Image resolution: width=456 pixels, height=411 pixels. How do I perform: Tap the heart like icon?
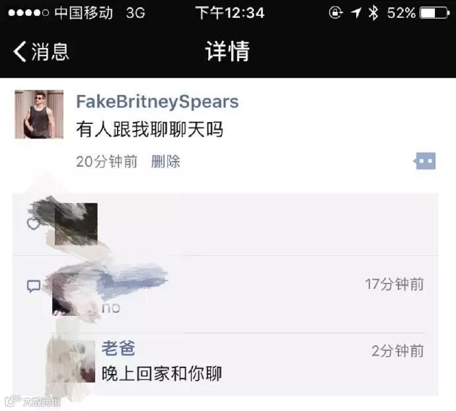click(x=34, y=224)
